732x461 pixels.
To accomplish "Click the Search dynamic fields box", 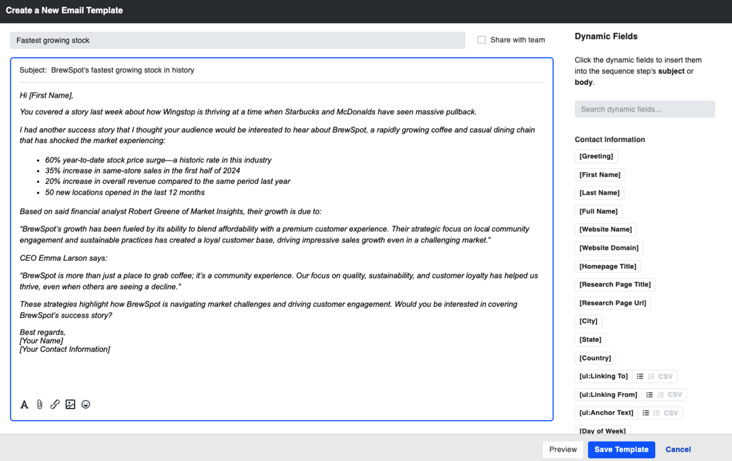I will pos(644,109).
